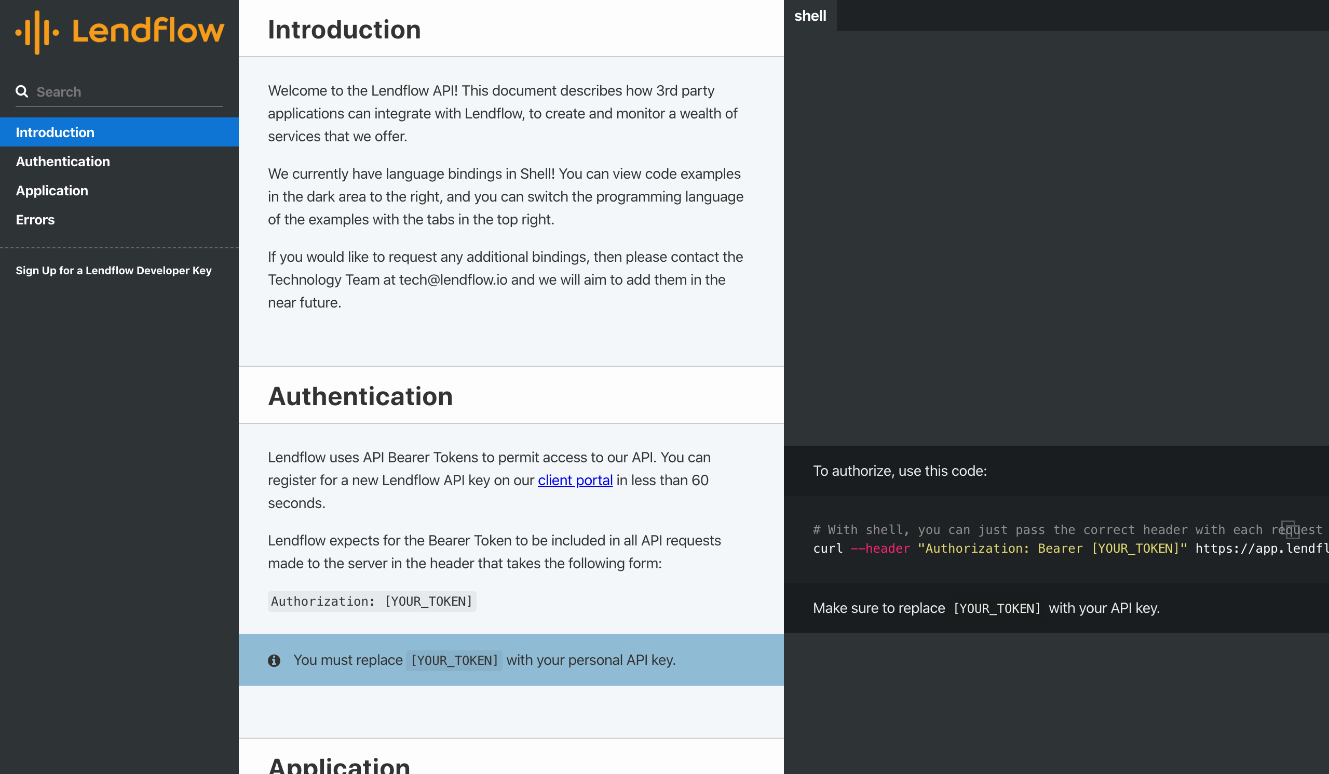This screenshot has width=1329, height=774.
Task: Open the Introduction sidebar item
Action: 119,132
